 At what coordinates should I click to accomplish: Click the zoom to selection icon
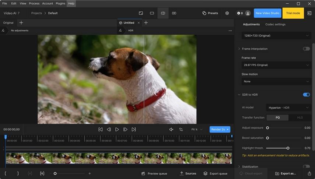click(42, 173)
